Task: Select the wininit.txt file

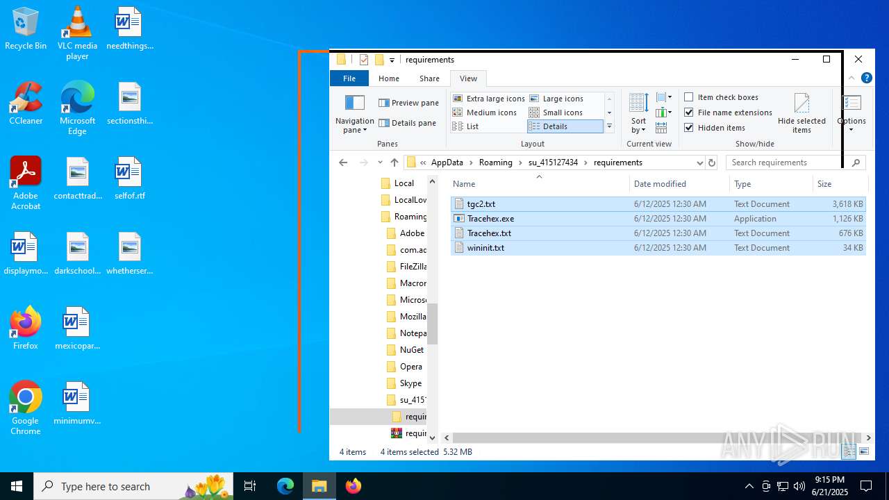Action: coord(658,248)
